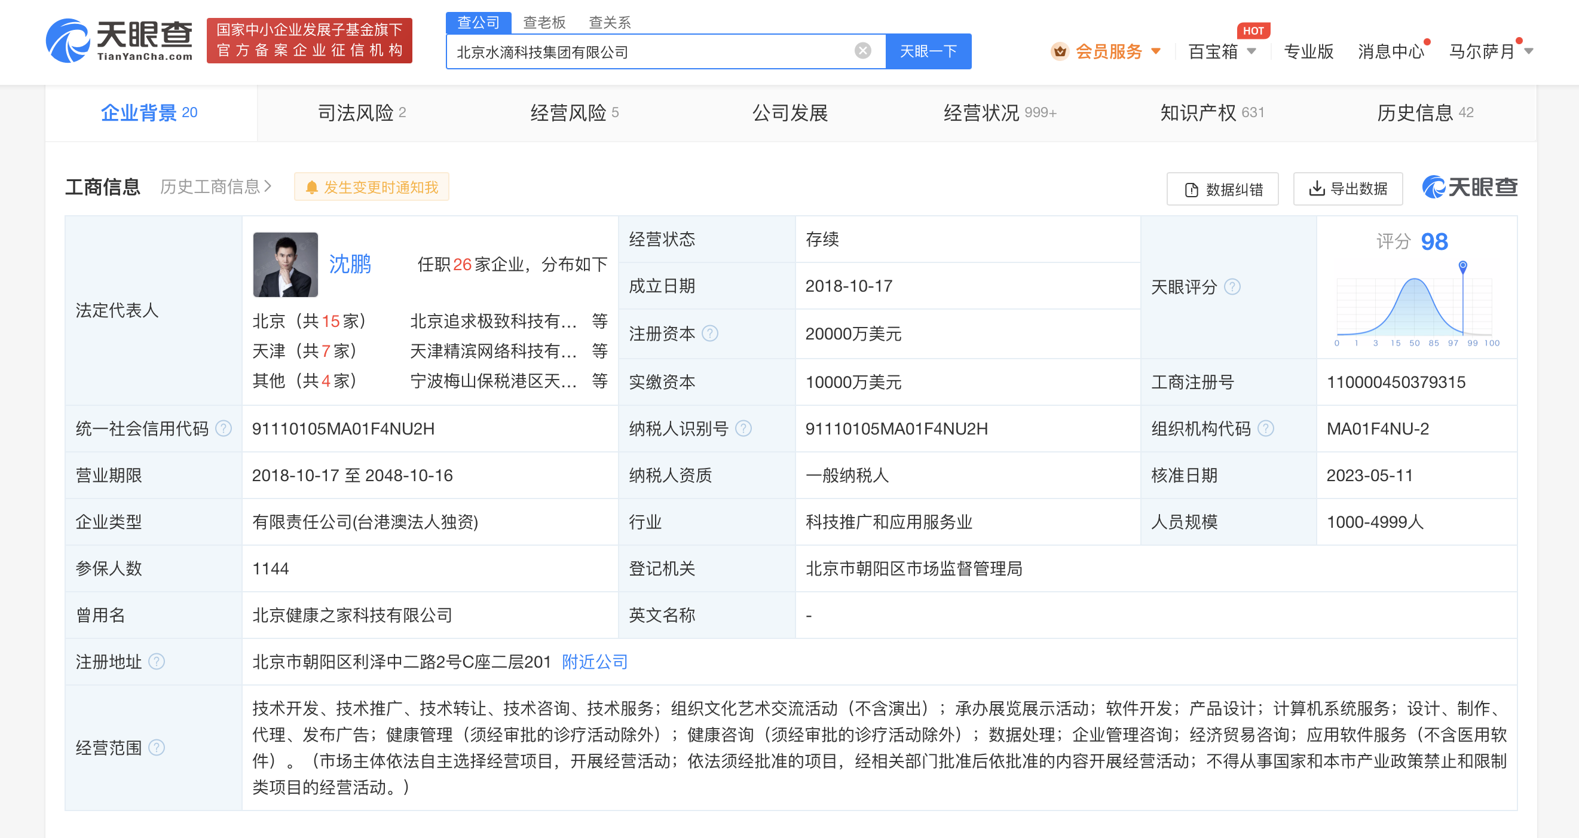Click the 20000万美元 registered capital value

pos(853,334)
